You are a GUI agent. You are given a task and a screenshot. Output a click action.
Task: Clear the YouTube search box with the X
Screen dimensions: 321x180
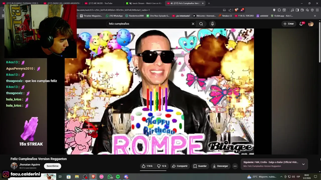[193, 24]
